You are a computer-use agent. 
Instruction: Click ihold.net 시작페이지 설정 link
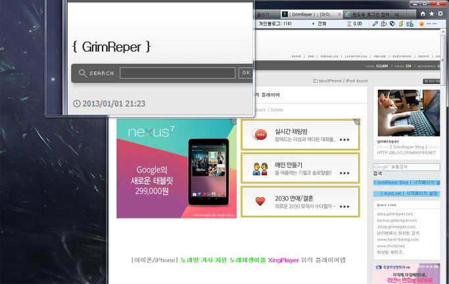[407, 193]
